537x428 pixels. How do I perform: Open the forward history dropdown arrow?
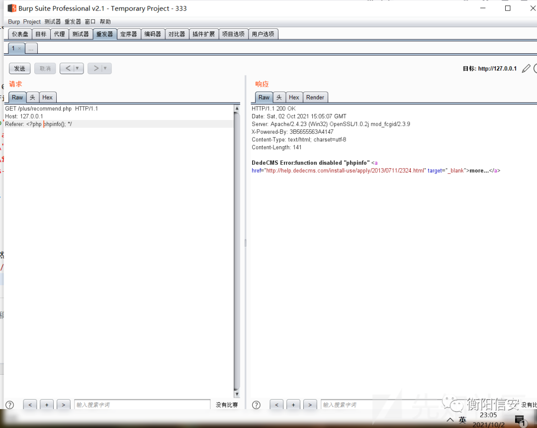tap(105, 68)
